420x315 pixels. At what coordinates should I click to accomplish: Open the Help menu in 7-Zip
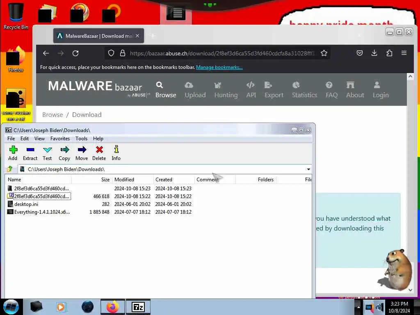(98, 139)
